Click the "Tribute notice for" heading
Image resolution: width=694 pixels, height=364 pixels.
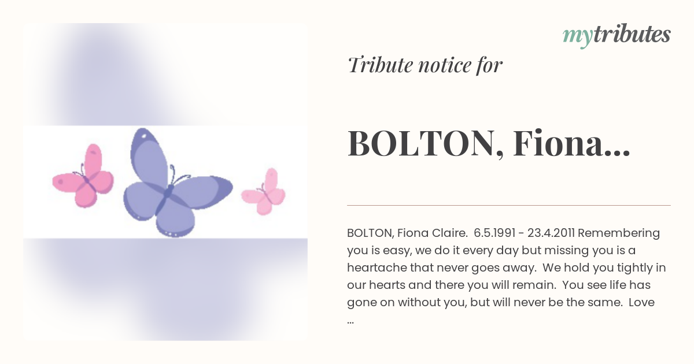point(425,65)
